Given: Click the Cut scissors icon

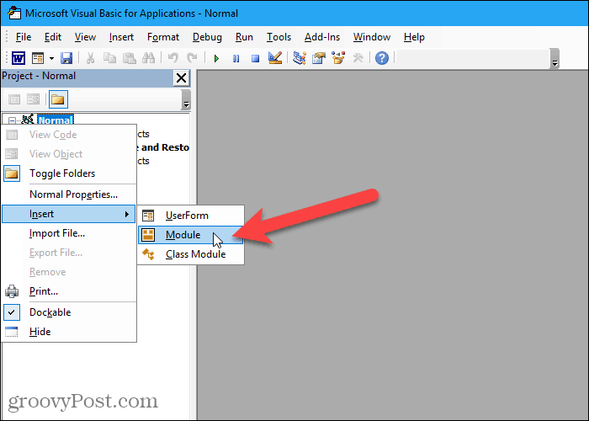Looking at the screenshot, I should click(x=90, y=58).
